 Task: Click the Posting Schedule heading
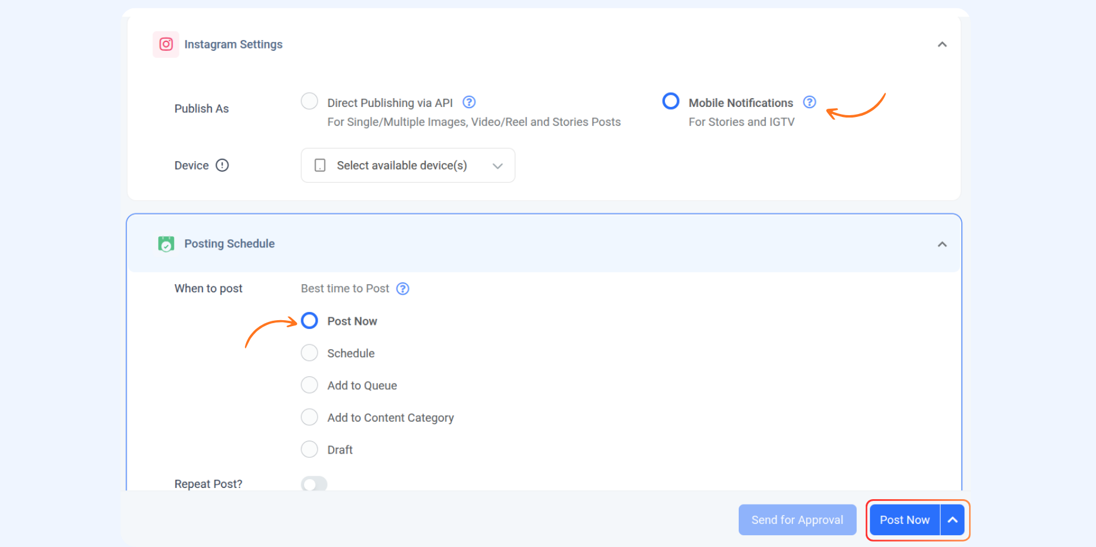[229, 243]
